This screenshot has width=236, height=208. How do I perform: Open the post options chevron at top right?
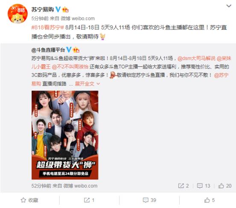[229, 6]
